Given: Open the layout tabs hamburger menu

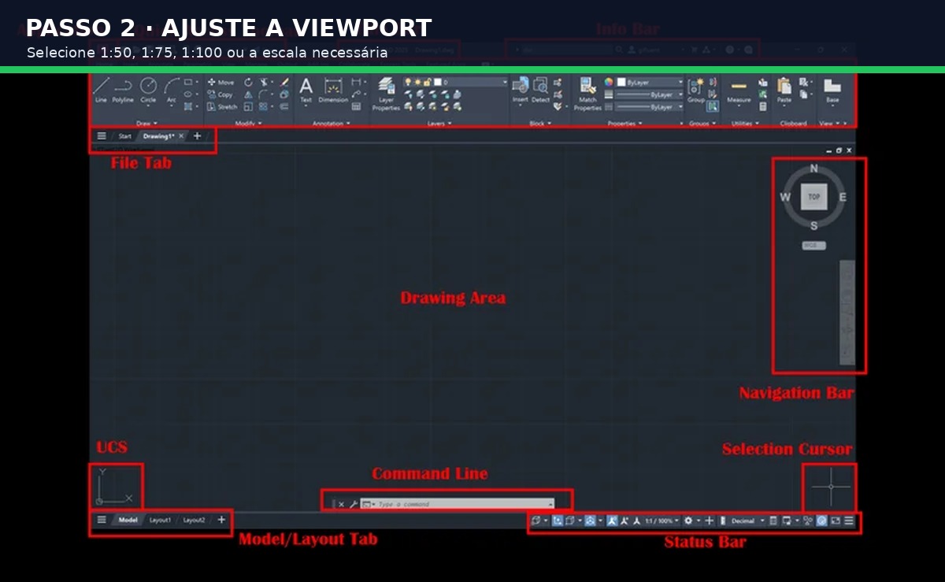Looking at the screenshot, I should click(102, 520).
